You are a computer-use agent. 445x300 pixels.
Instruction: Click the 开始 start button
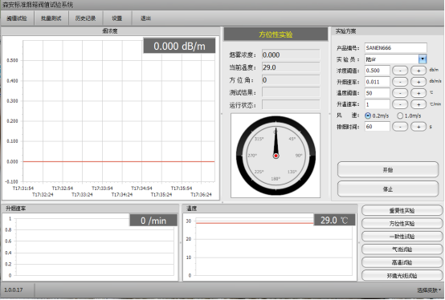click(388, 170)
